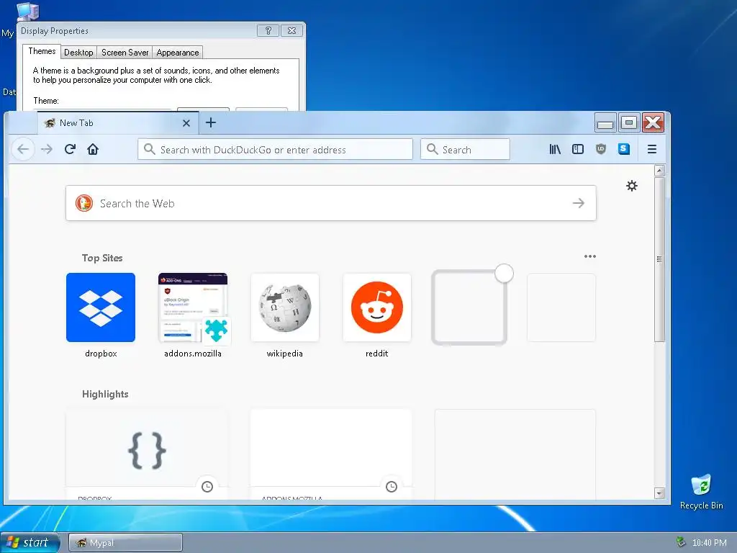Open the Library toolbar icon
This screenshot has height=553, width=737.
point(555,150)
